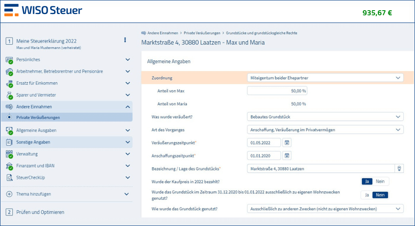This screenshot has width=415, height=226.
Task: Click the Sonstige Angaben icon
Action: click(9, 142)
